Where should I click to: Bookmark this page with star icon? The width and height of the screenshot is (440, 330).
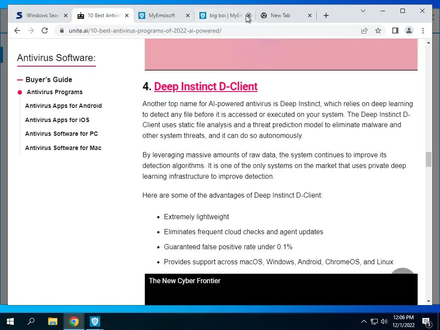point(378,31)
